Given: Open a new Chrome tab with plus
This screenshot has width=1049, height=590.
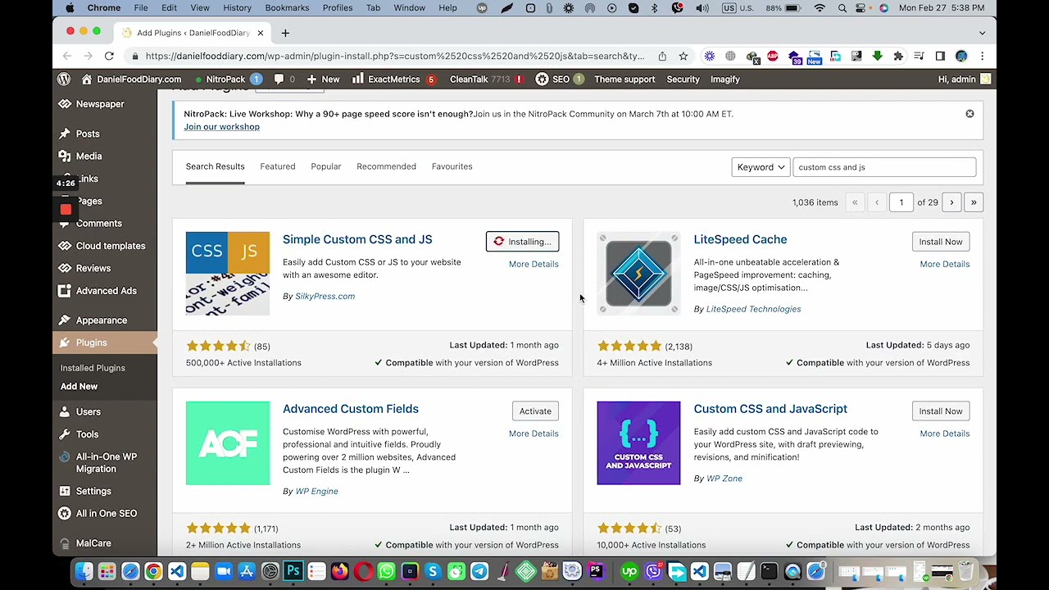Looking at the screenshot, I should [x=285, y=33].
